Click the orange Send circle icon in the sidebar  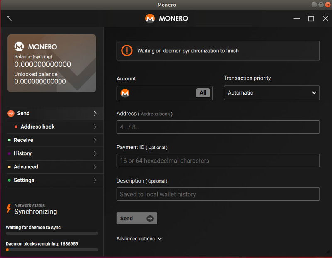(10, 113)
